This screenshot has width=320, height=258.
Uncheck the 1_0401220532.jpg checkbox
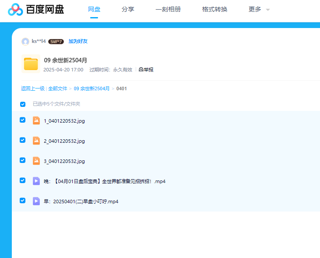pos(23,120)
